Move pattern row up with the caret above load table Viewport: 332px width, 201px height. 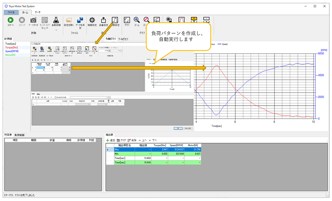[48, 60]
